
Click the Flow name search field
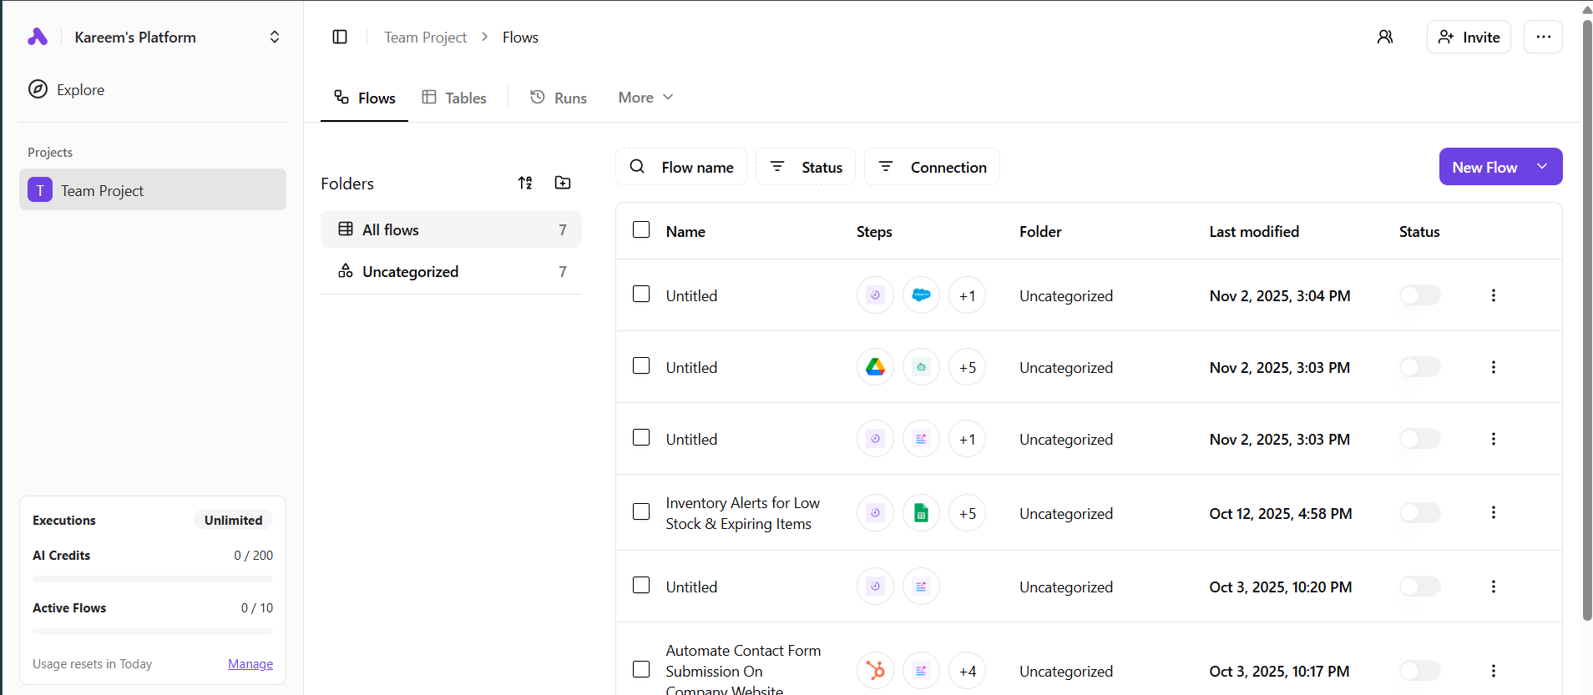point(681,167)
